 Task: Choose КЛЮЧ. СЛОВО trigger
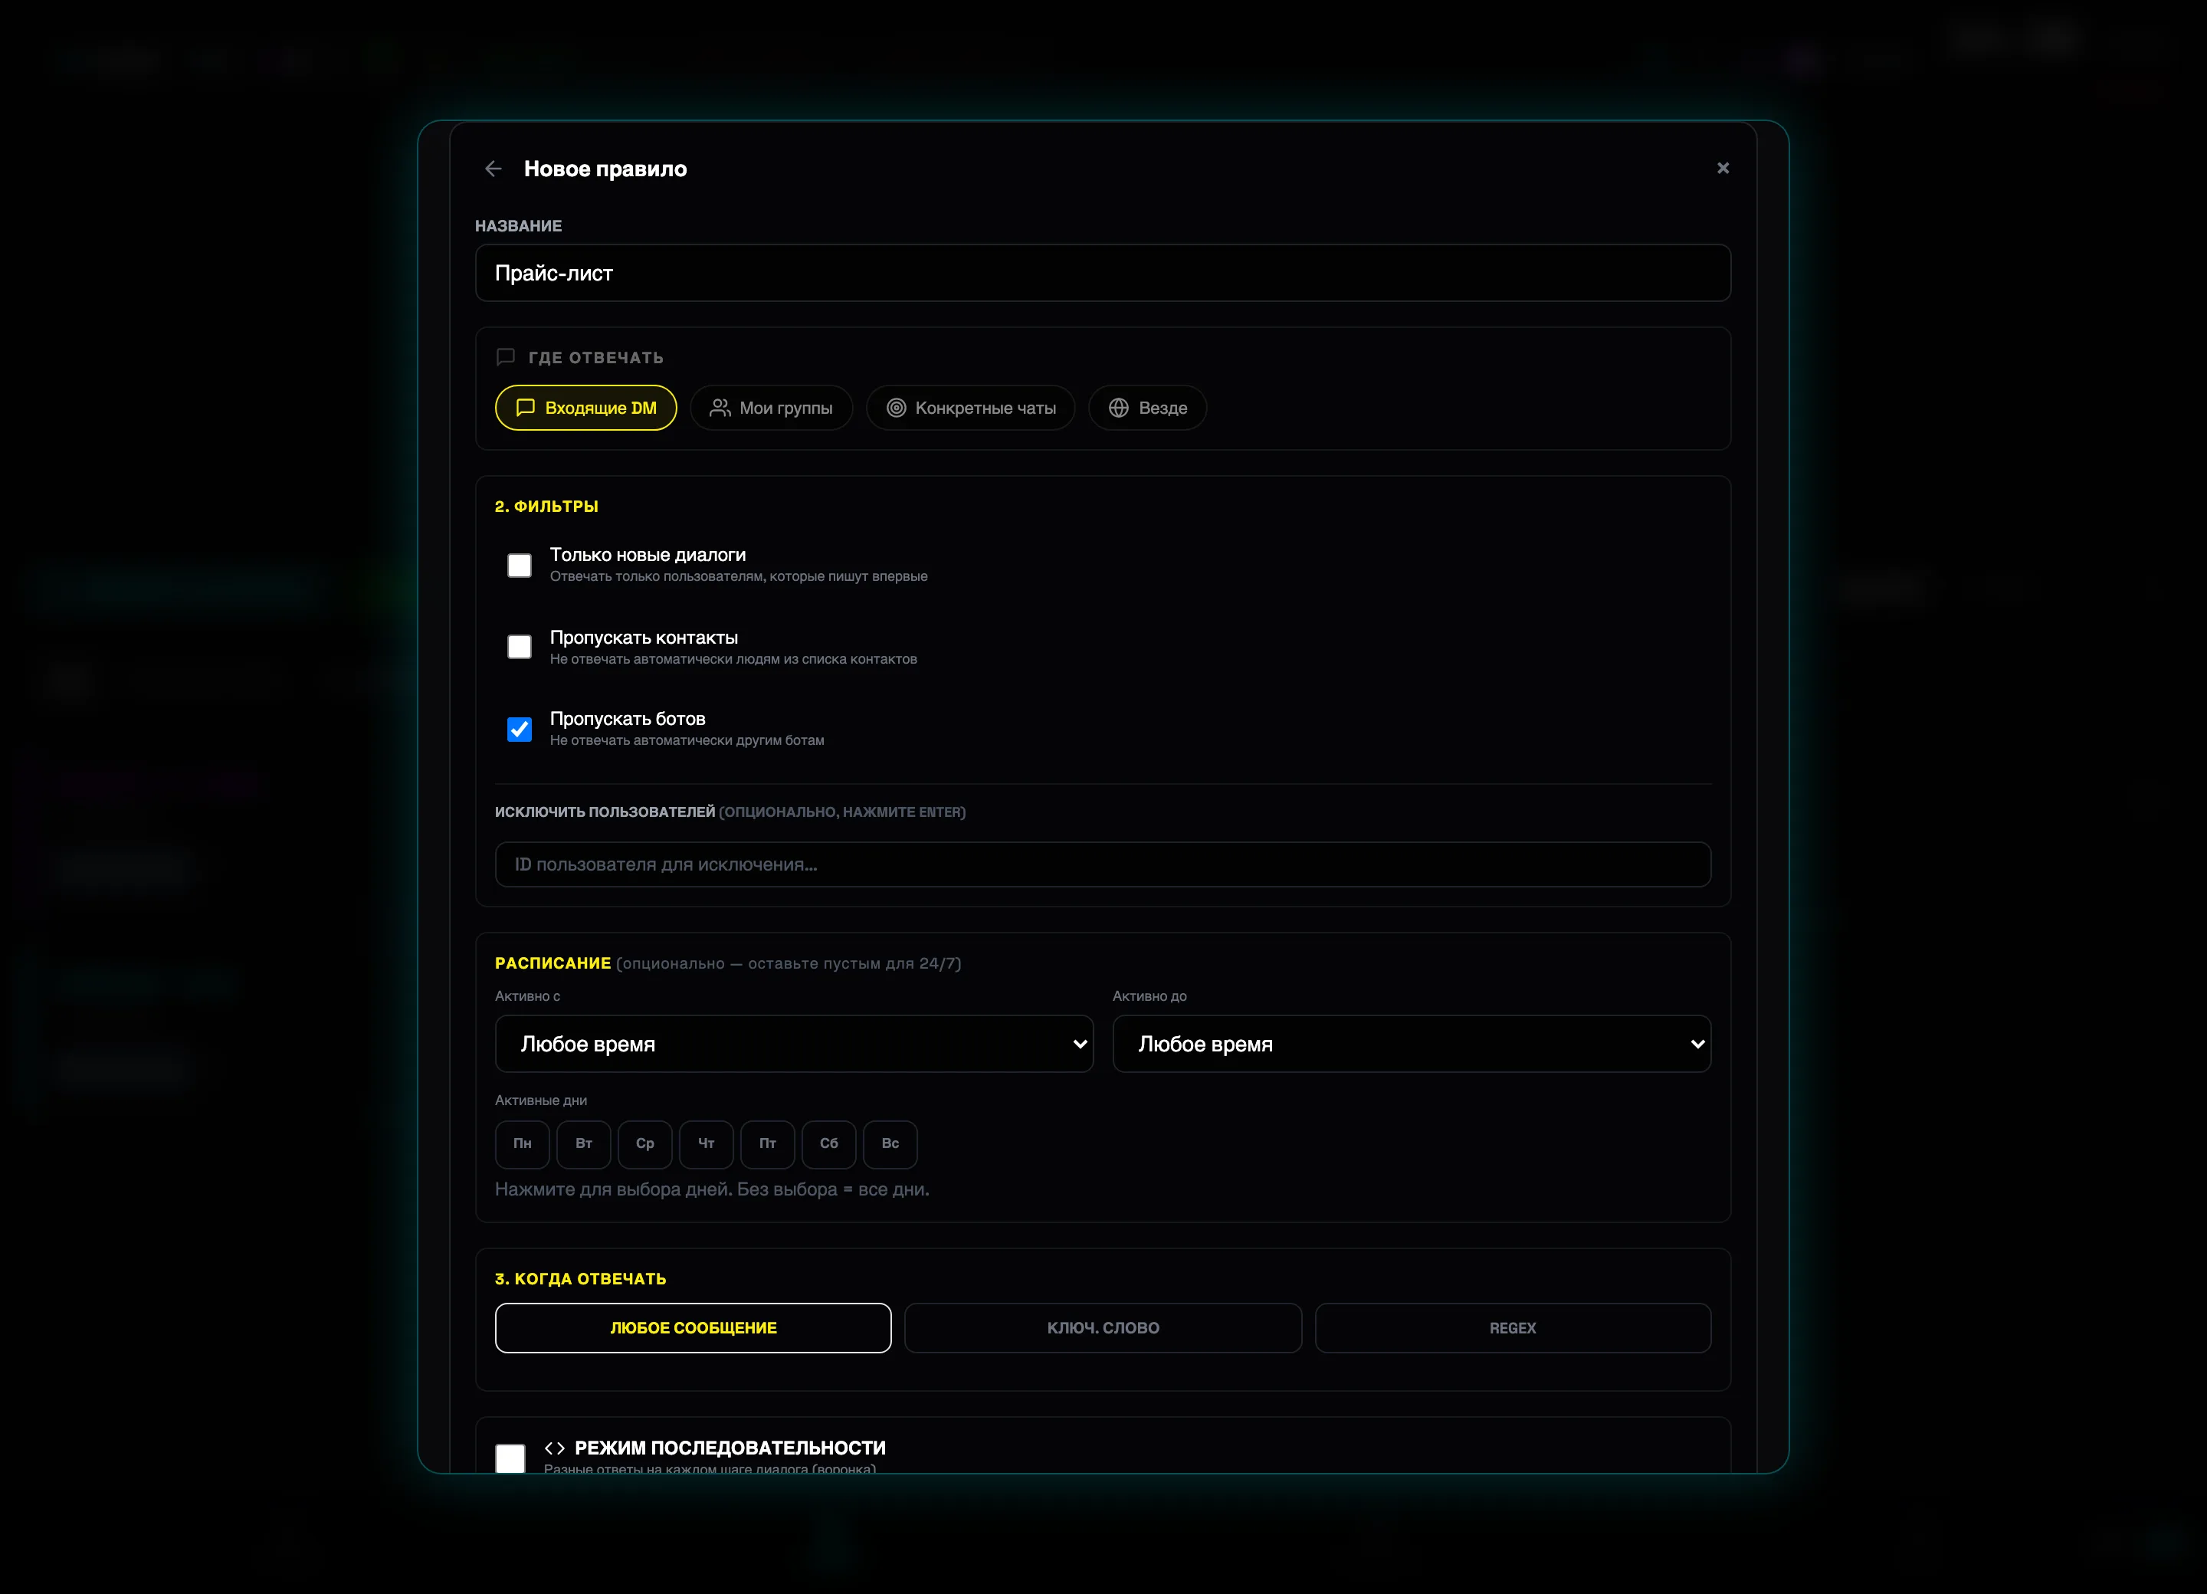coord(1103,1328)
